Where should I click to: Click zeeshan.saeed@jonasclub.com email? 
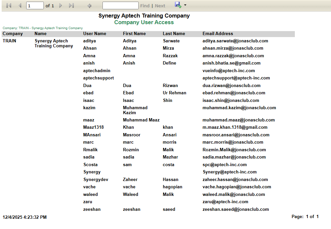click(235, 209)
